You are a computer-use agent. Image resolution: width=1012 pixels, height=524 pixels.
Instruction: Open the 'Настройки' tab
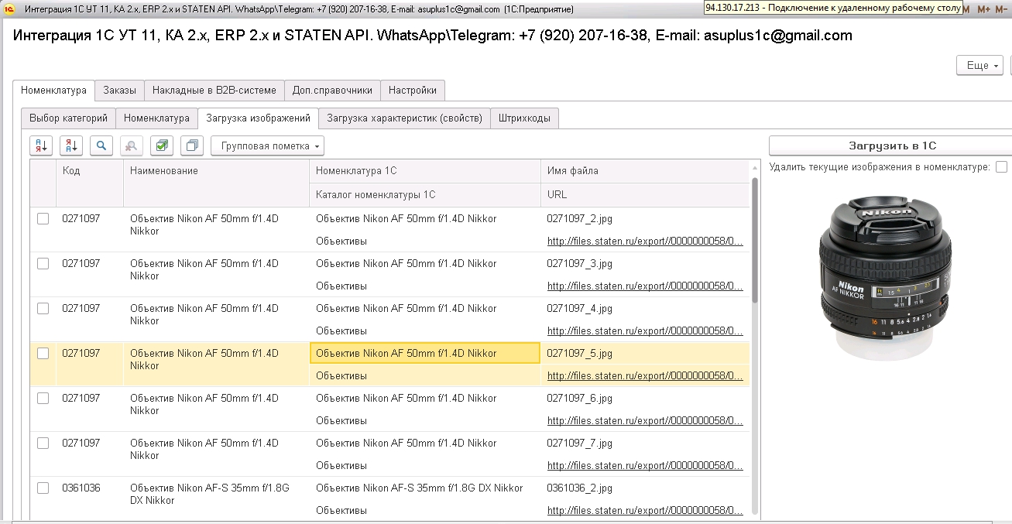[x=413, y=91]
